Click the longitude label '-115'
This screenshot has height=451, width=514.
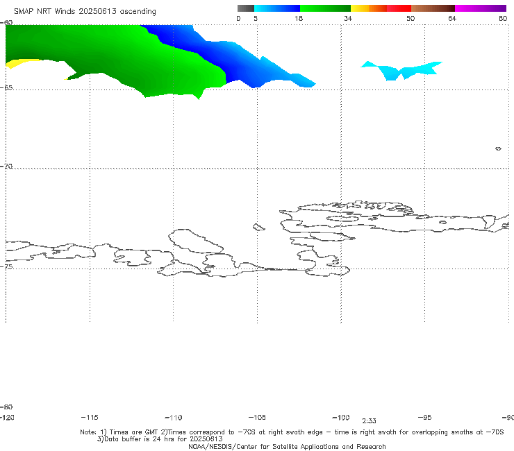coord(90,417)
